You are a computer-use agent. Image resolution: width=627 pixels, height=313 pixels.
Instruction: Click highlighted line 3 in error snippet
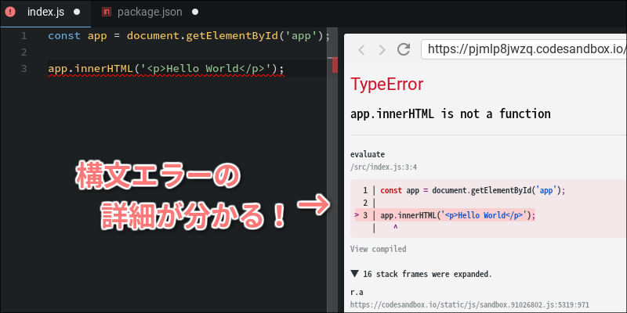(444, 216)
